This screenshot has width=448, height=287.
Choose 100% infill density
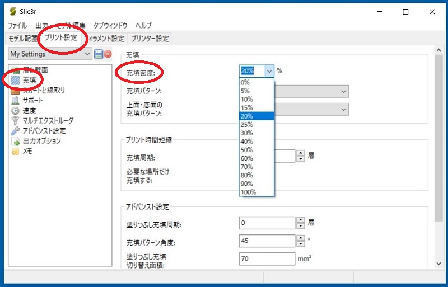pyautogui.click(x=256, y=192)
